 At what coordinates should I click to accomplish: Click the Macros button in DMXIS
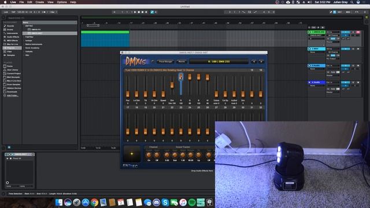pos(182,62)
